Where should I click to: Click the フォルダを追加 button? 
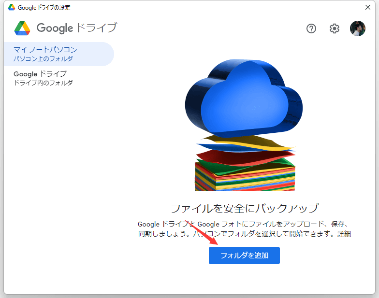click(x=244, y=255)
